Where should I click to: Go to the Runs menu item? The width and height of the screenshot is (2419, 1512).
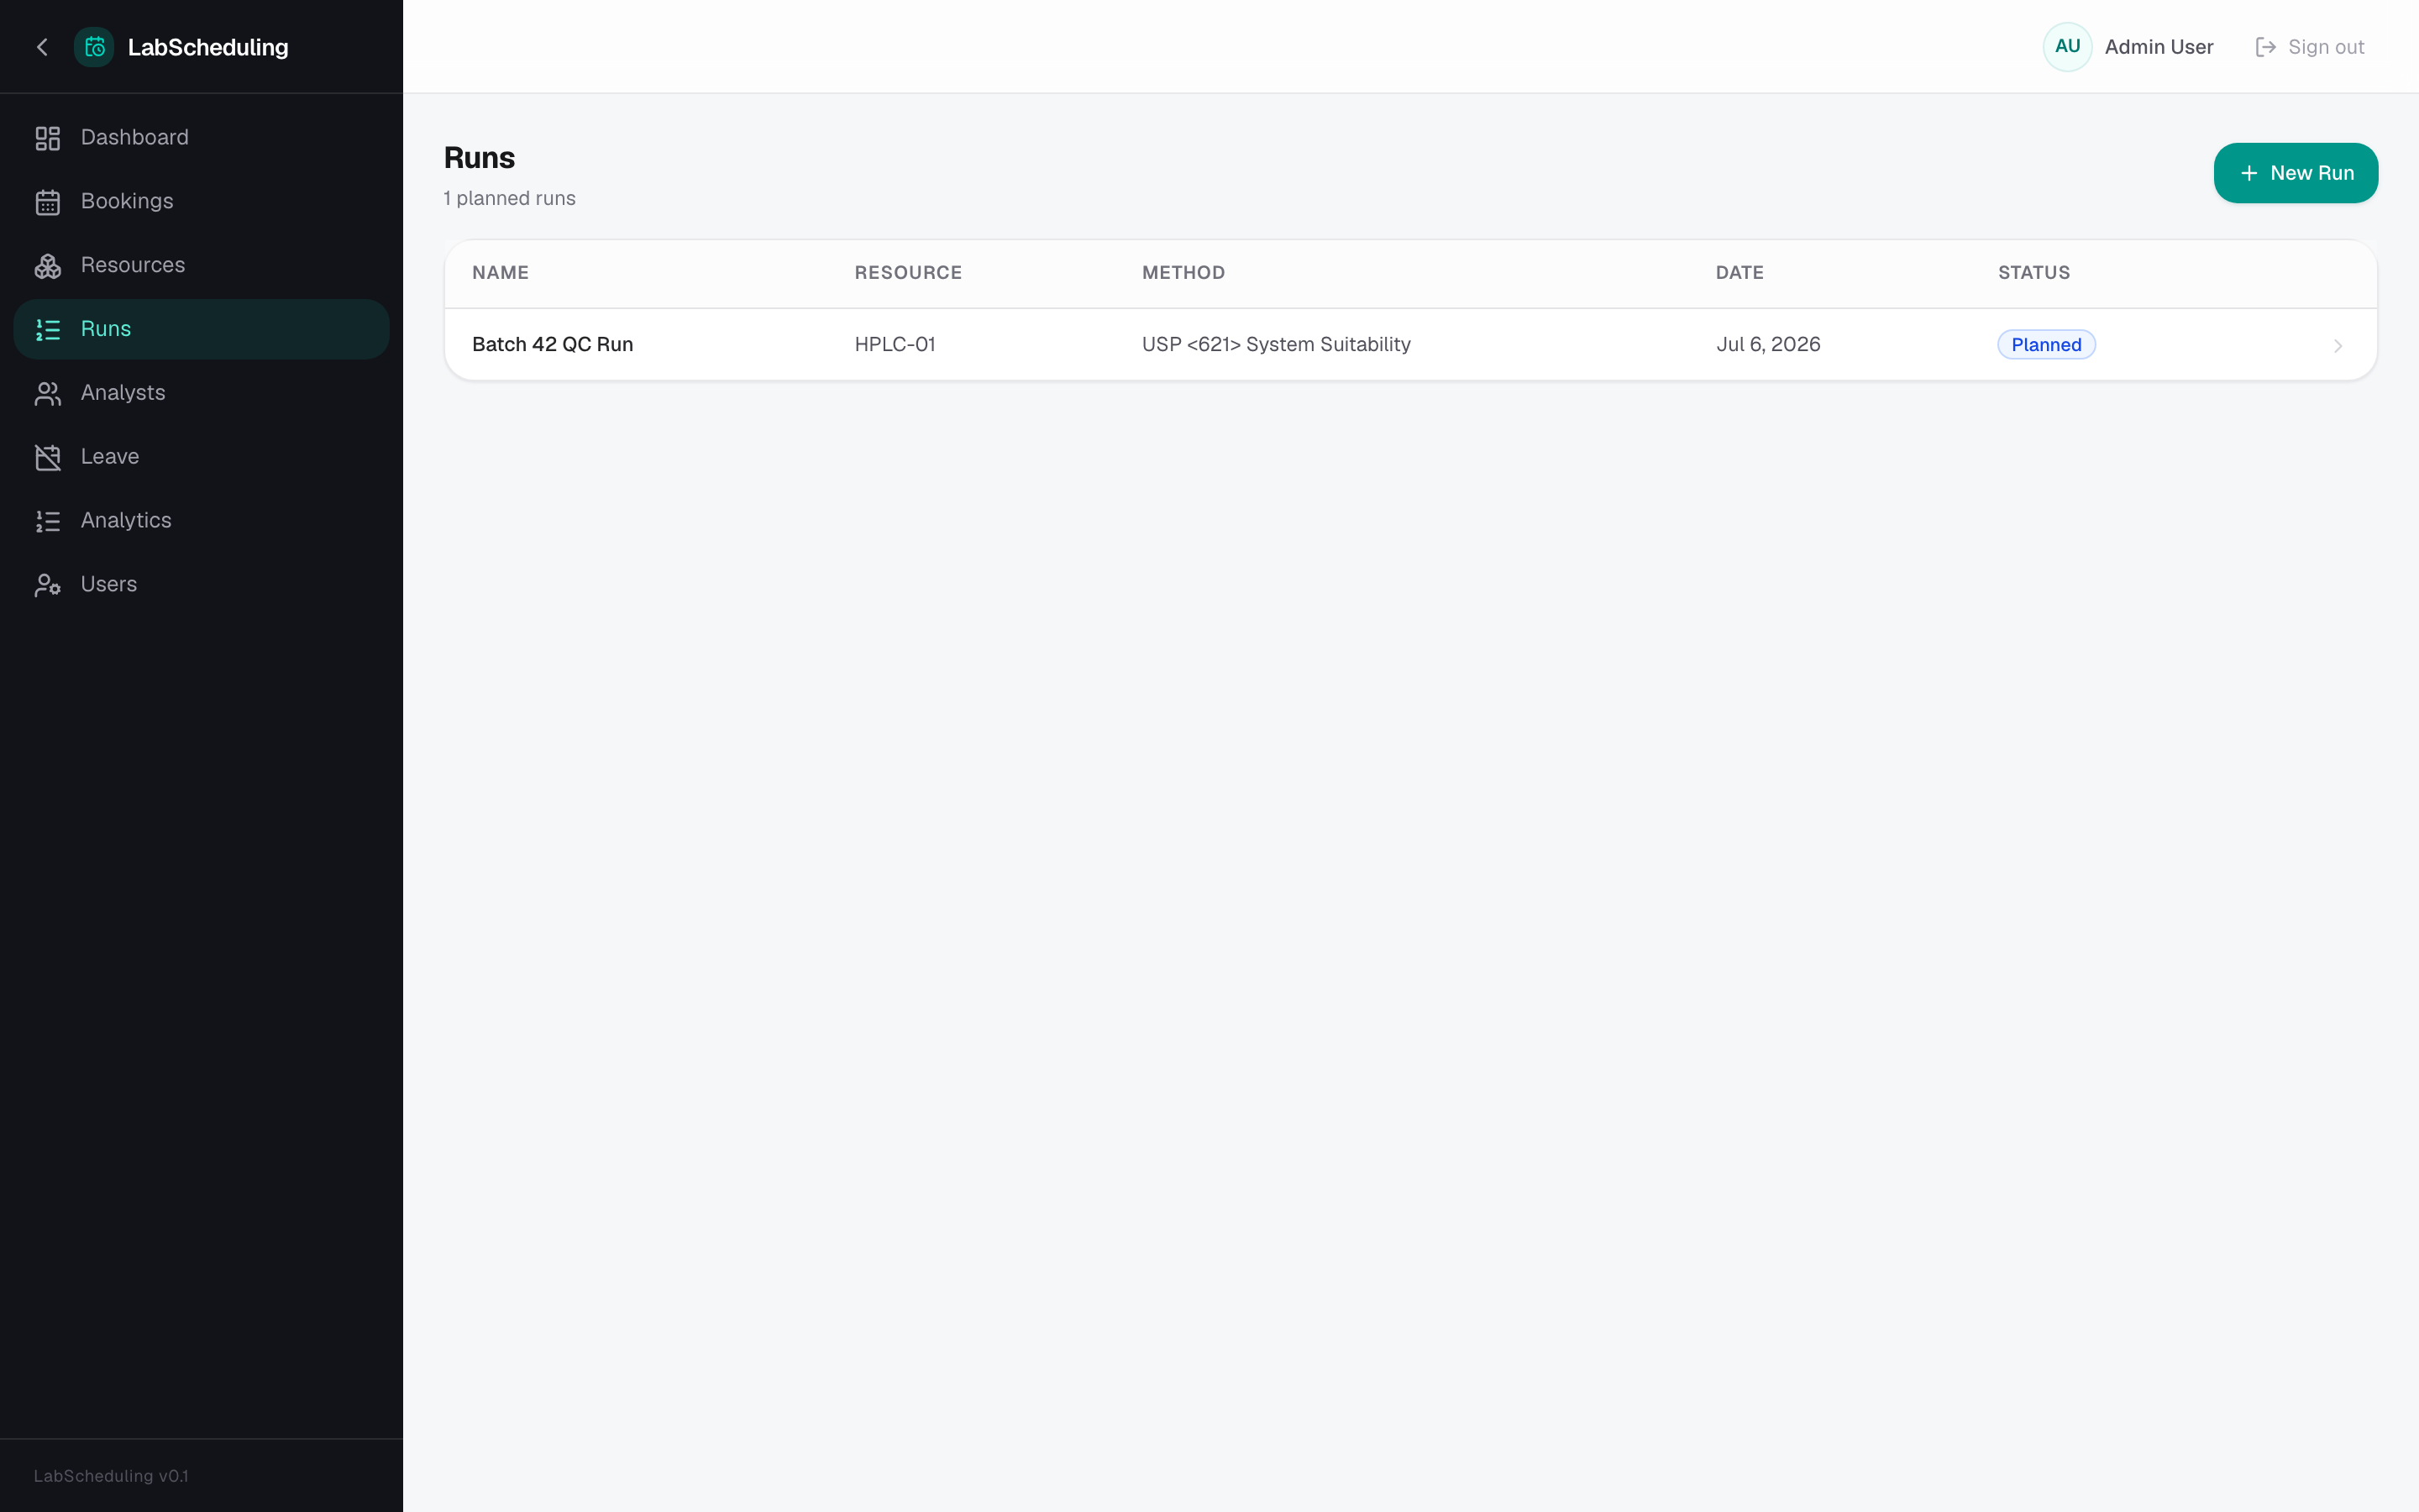pyautogui.click(x=201, y=329)
